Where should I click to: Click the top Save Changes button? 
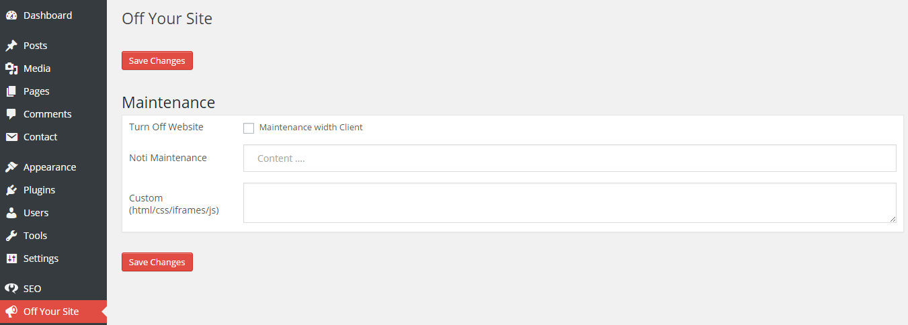[x=157, y=60]
